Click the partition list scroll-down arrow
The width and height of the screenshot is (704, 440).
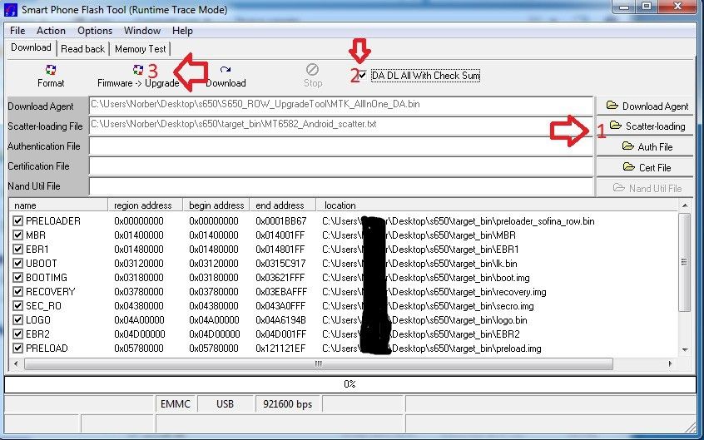(x=684, y=350)
